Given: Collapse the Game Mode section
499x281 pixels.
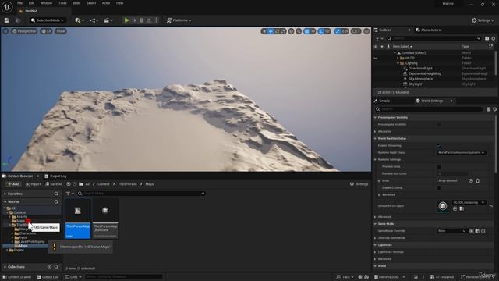Looking at the screenshot, I should coord(375,224).
